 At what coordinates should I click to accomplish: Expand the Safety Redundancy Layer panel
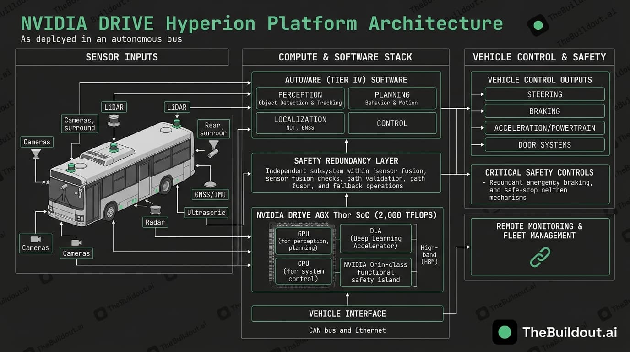pyautogui.click(x=346, y=173)
